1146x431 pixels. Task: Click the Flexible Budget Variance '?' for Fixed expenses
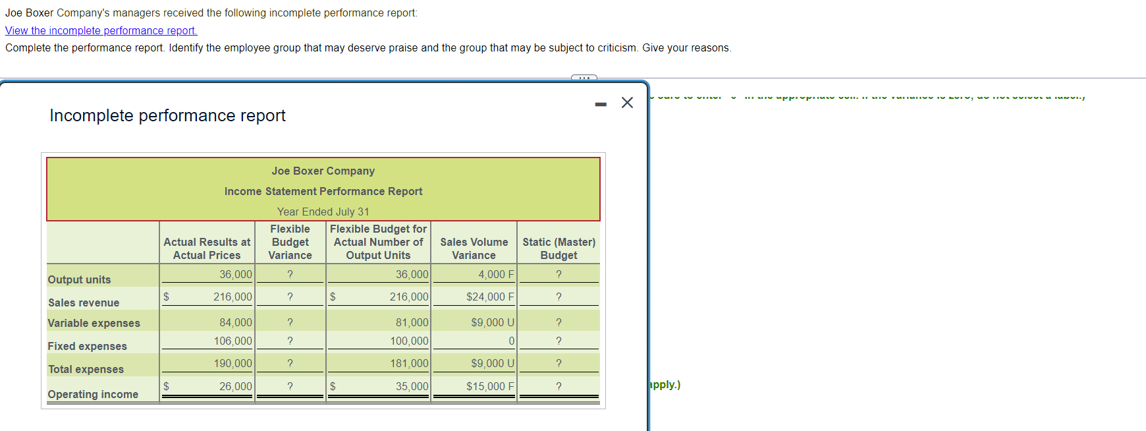coord(290,341)
